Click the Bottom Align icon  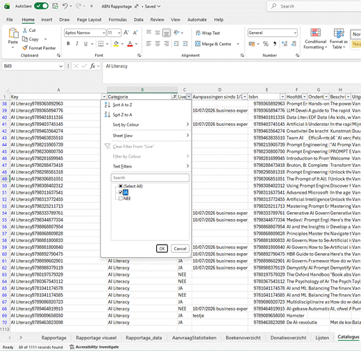click(x=167, y=33)
